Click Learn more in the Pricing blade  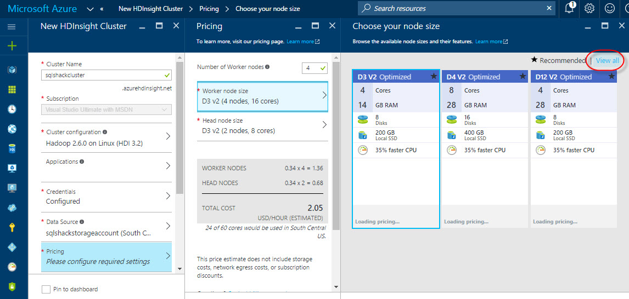pyautogui.click(x=303, y=41)
